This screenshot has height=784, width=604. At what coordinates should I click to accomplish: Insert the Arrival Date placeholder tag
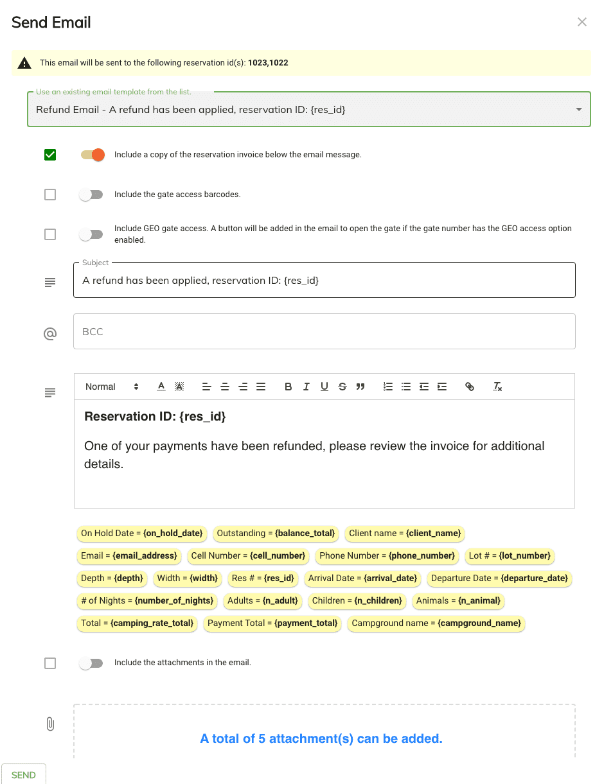click(x=362, y=579)
